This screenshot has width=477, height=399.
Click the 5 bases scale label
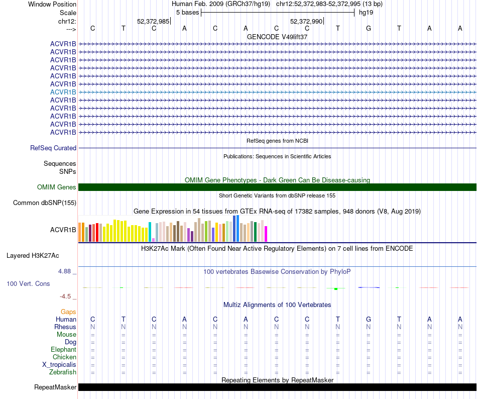[x=187, y=13]
